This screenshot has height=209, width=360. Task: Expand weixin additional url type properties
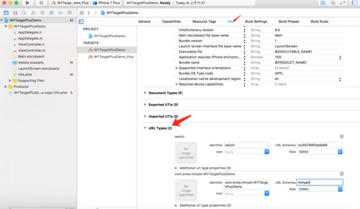[176, 168]
